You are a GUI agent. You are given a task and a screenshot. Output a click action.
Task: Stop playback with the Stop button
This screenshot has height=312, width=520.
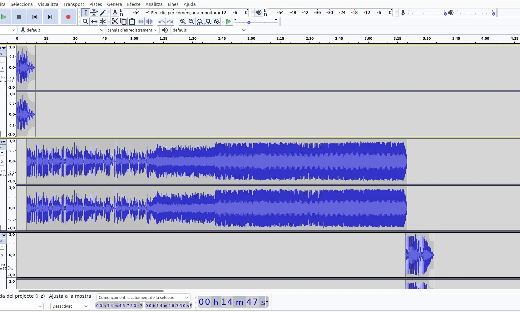coord(19,17)
